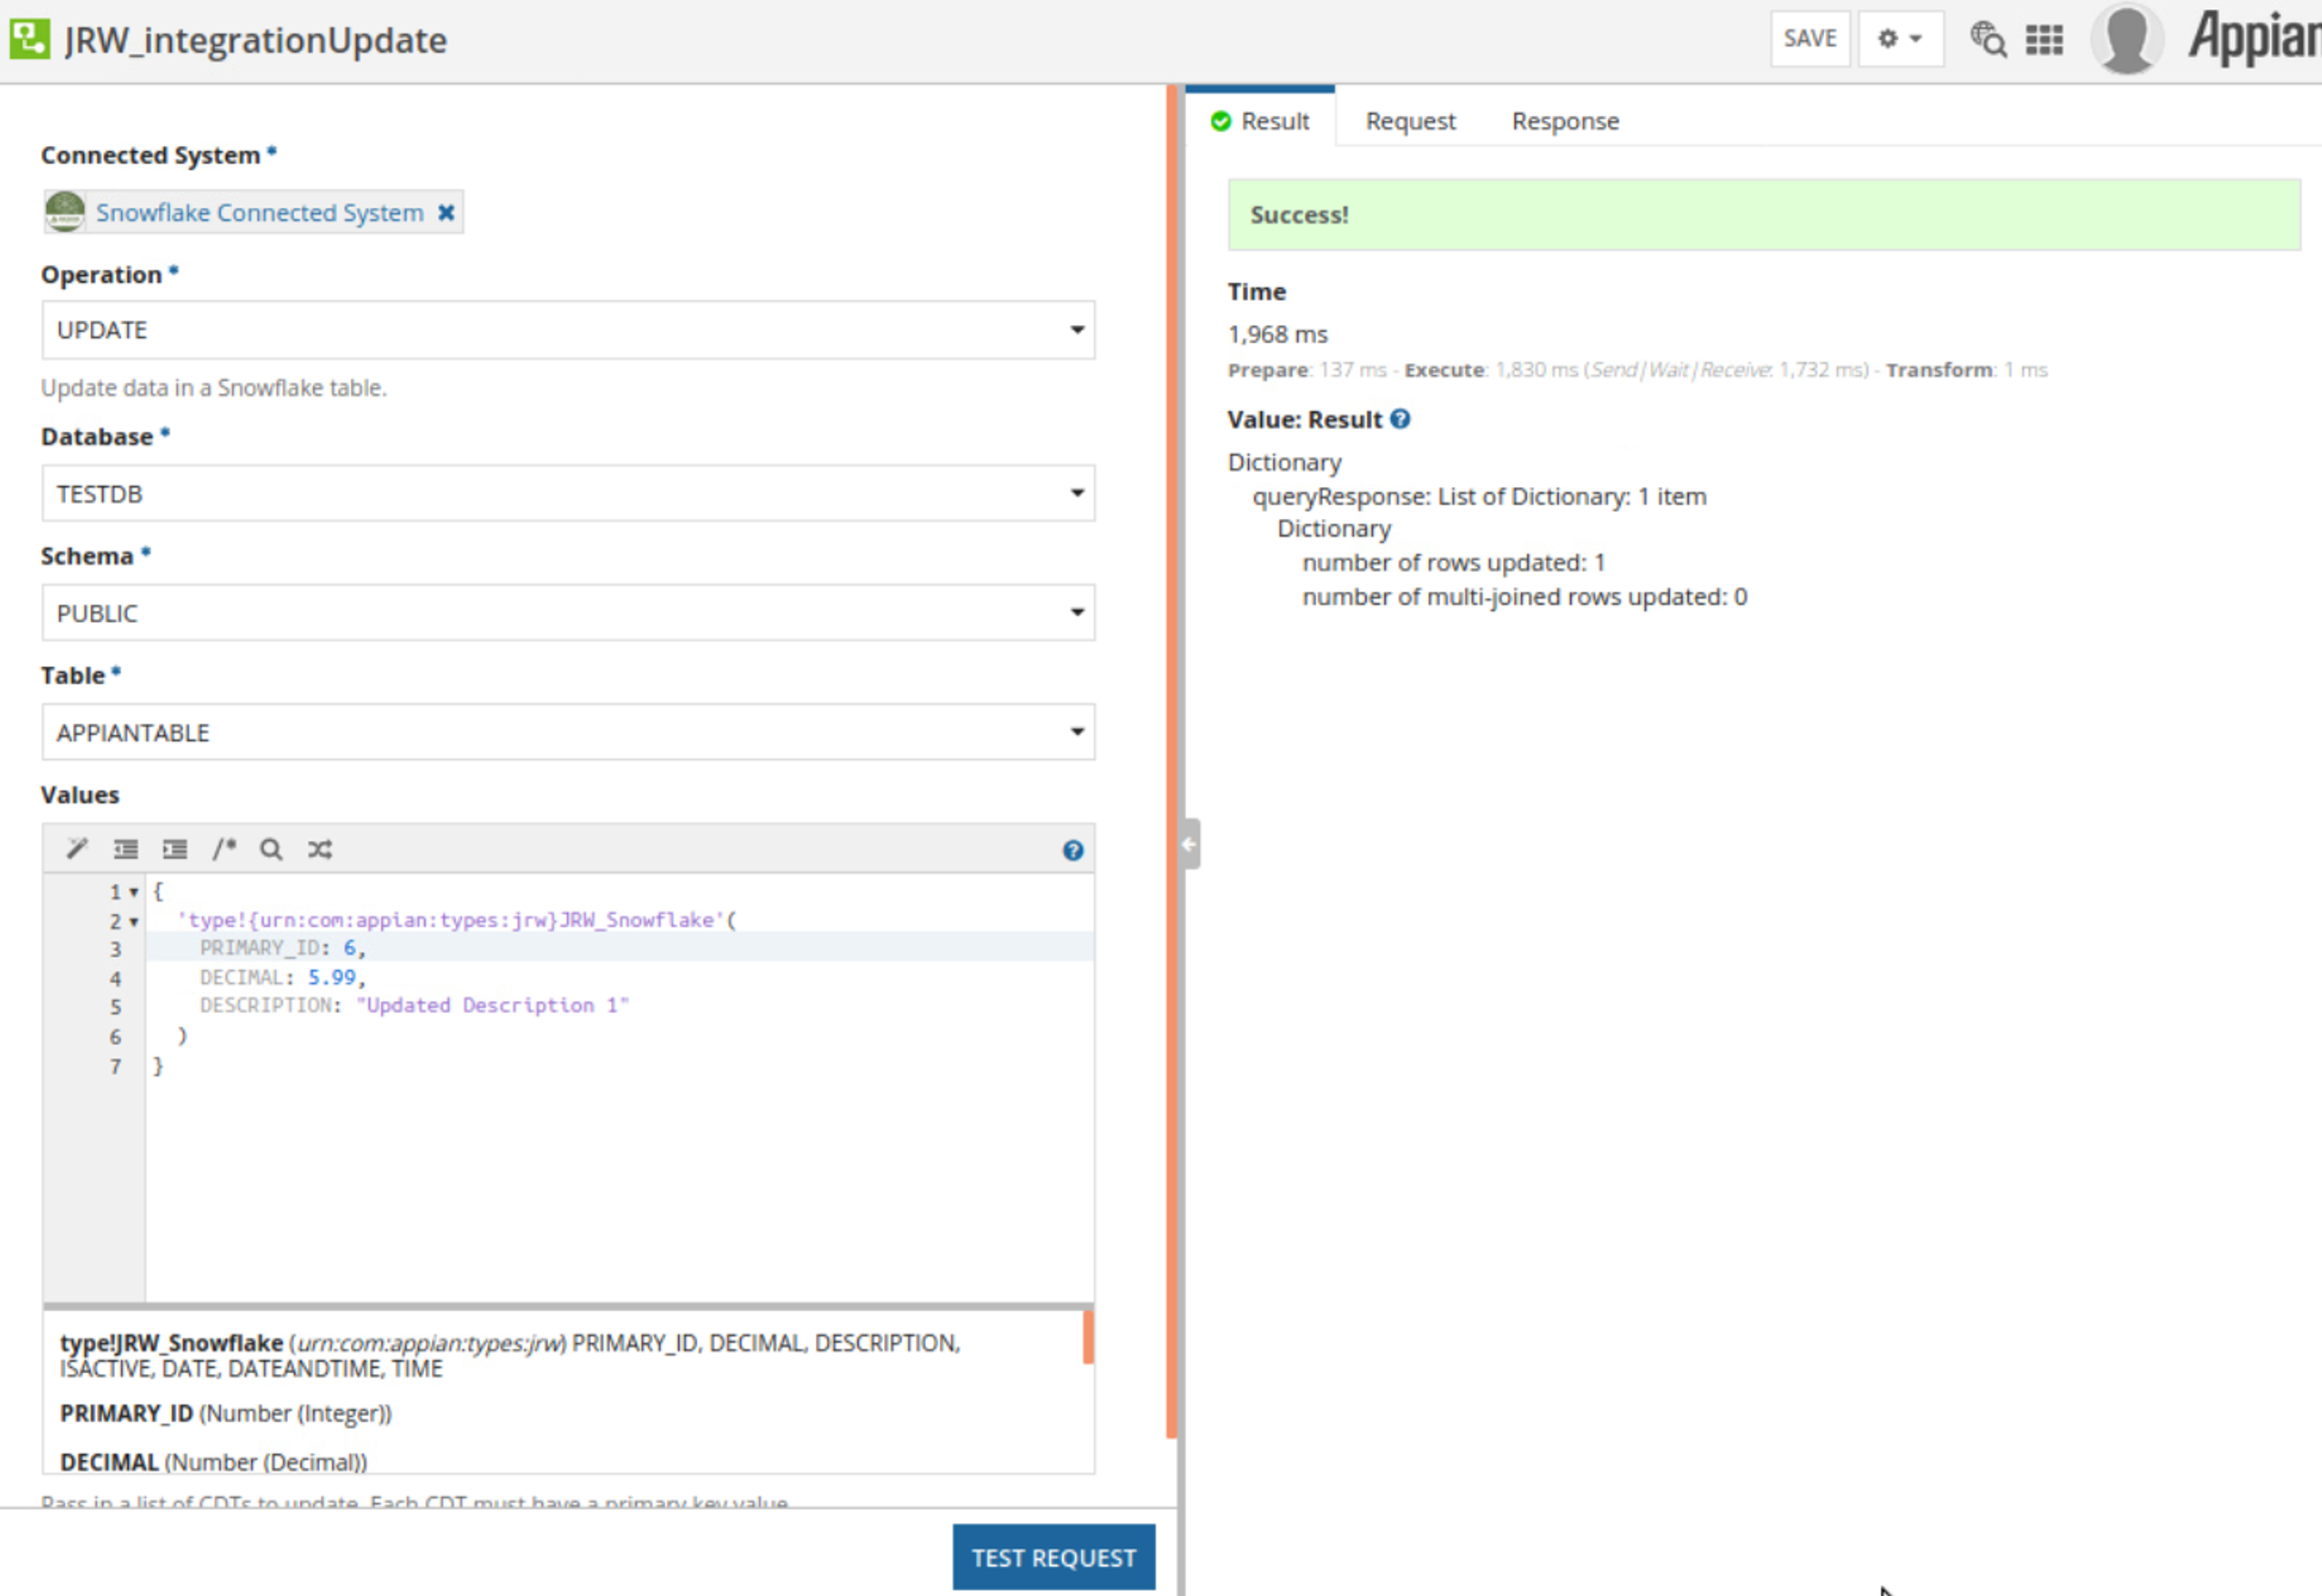The width and height of the screenshot is (2322, 1596).
Task: Open the Operation dropdown showing UPDATE
Action: point(568,330)
